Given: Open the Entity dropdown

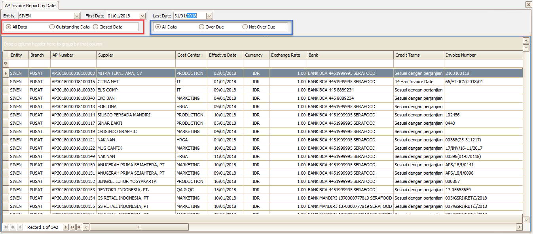Looking at the screenshot, I should (77, 16).
